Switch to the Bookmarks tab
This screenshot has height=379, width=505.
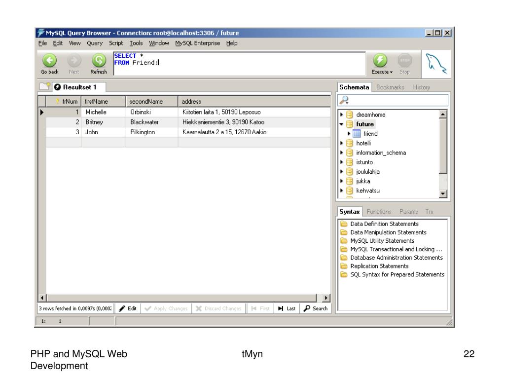390,87
